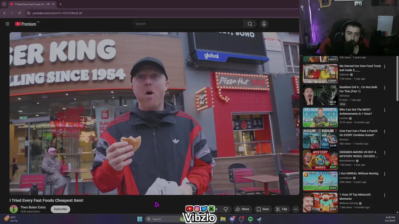
Task: Click the browser address bar URL
Action: click(57, 13)
